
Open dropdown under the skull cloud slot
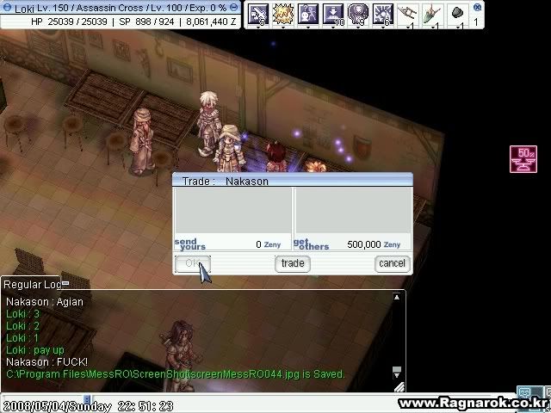coord(358,27)
